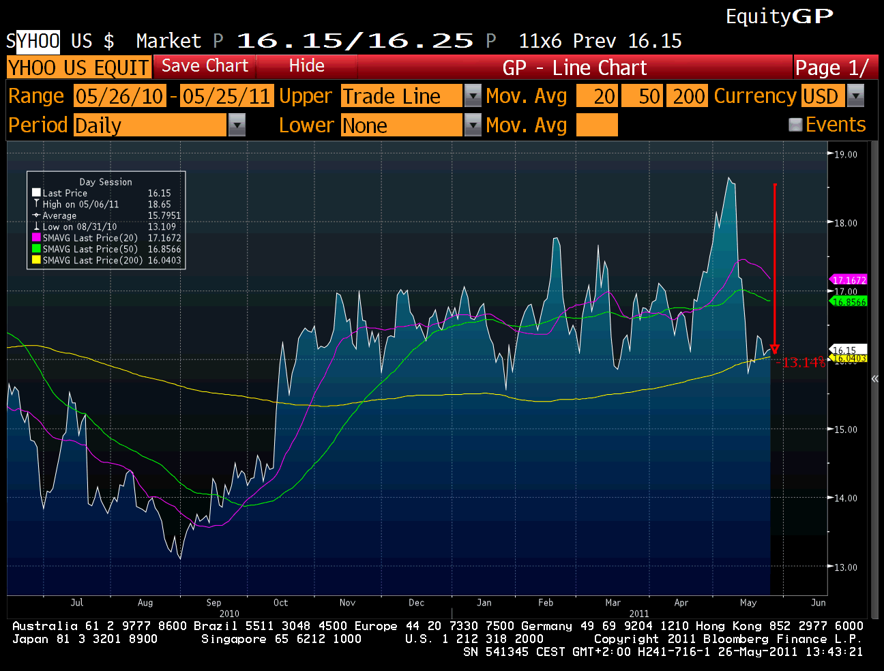Image resolution: width=884 pixels, height=671 pixels.
Task: Click the legend average value 15.7951
Action: coord(164,215)
